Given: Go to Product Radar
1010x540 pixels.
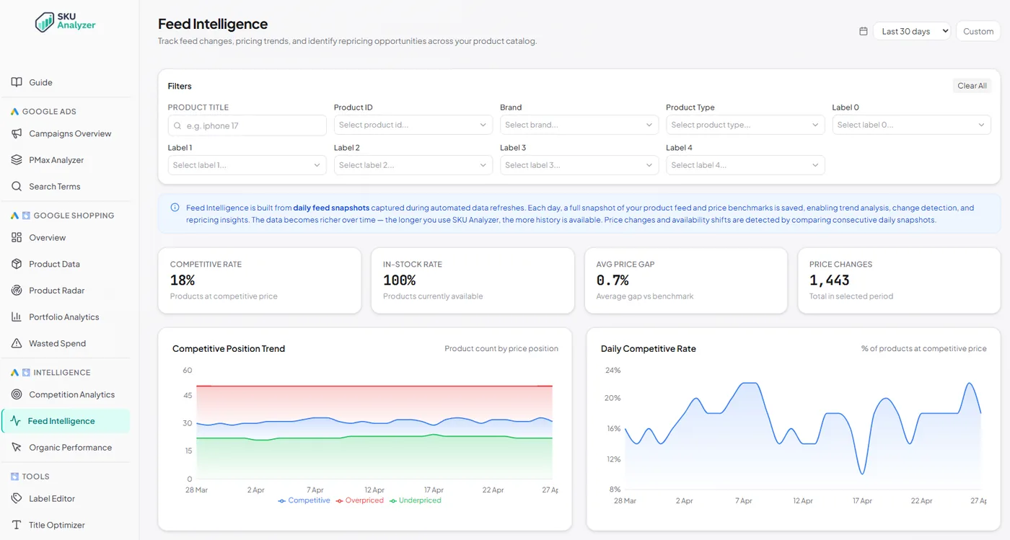Looking at the screenshot, I should point(66,291).
